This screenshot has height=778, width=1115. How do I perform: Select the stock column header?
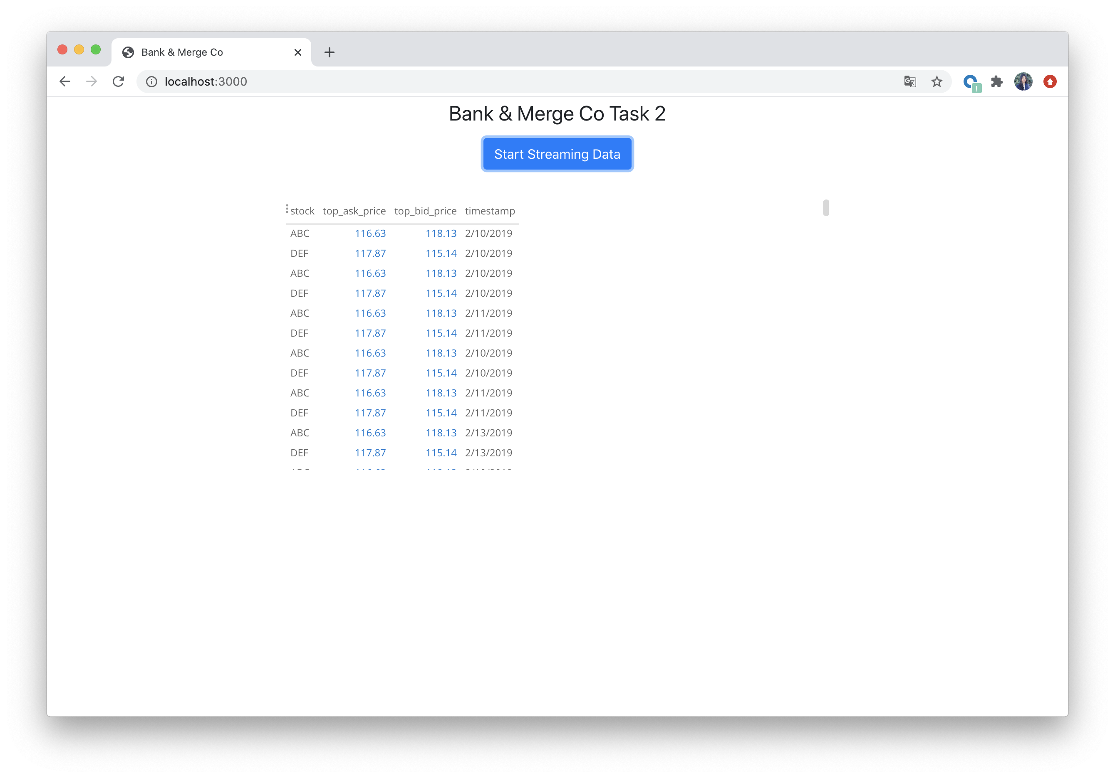[x=300, y=210]
